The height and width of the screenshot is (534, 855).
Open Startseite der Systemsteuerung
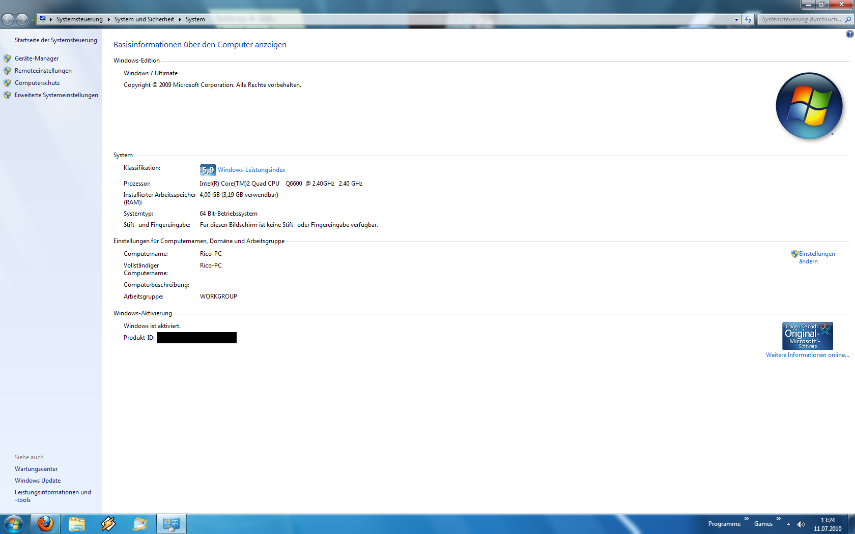click(x=56, y=40)
